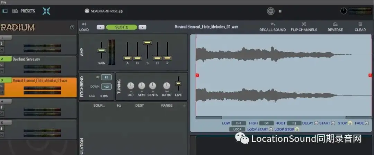Screen dimensions: 374x155
Task: Select slot 5 number tab
Action: coord(6,122)
